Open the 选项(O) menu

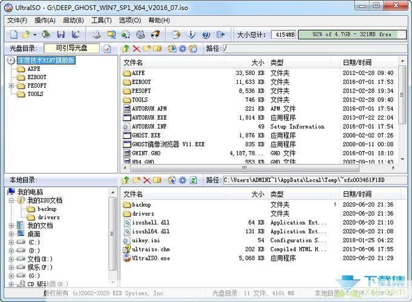coord(130,21)
